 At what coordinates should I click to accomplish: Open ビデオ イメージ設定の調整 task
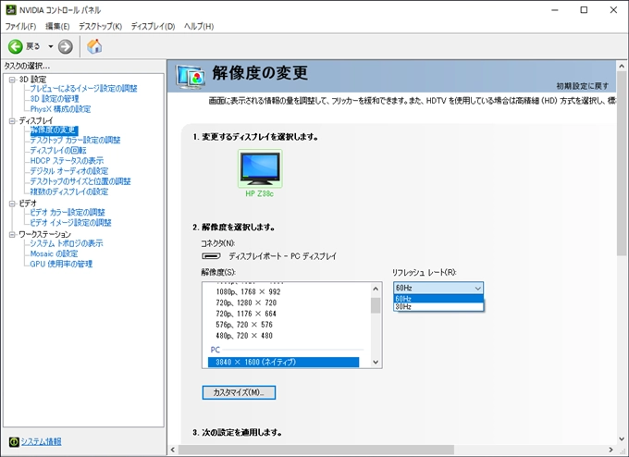71,223
